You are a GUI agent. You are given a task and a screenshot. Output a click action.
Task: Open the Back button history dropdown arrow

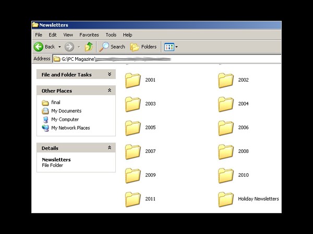point(59,47)
